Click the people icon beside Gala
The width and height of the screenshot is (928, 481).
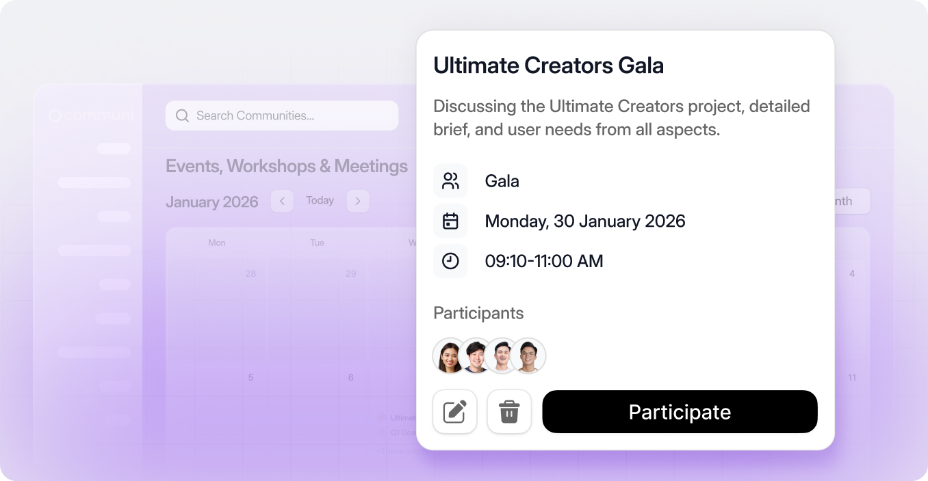tap(450, 181)
